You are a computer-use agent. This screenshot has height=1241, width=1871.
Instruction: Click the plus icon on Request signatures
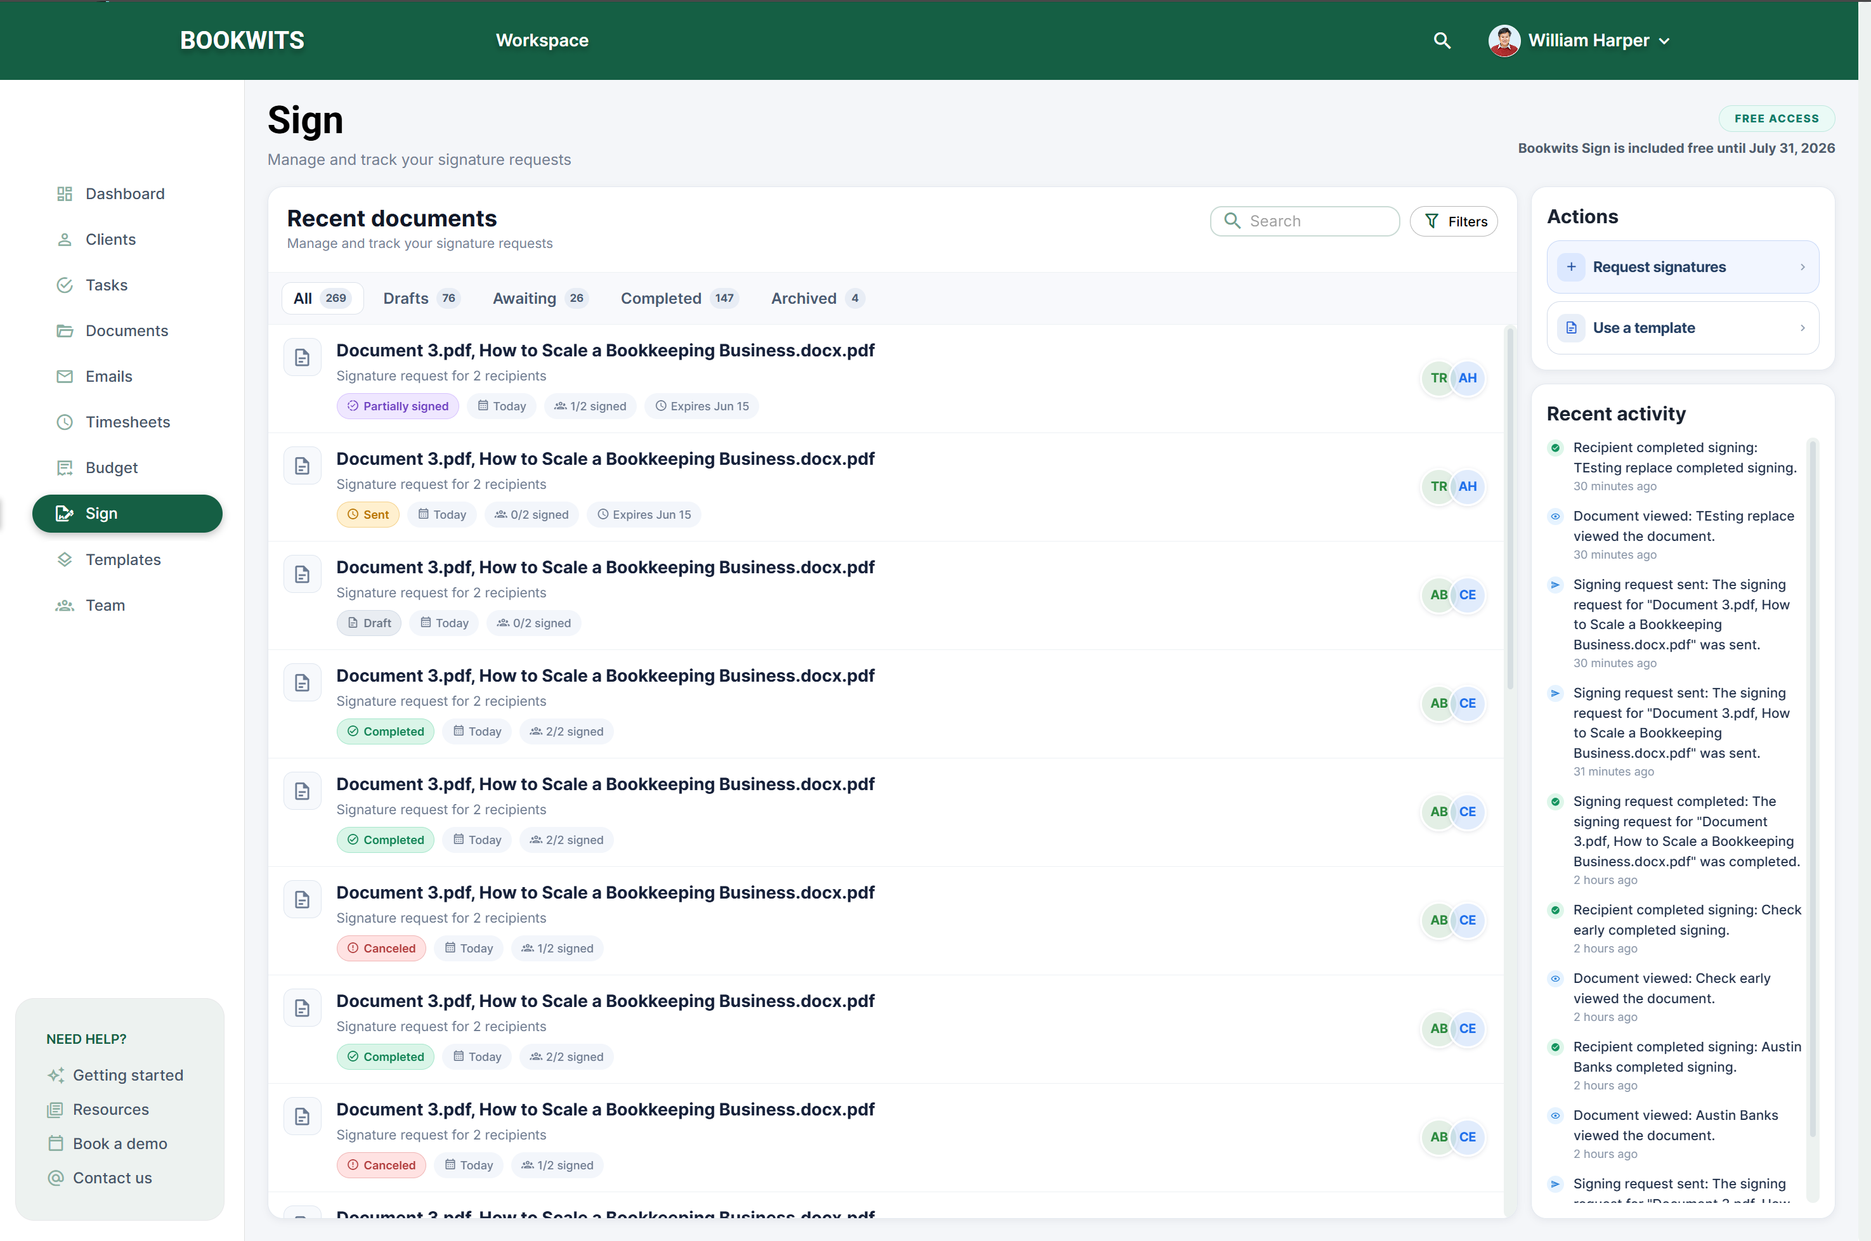point(1571,267)
